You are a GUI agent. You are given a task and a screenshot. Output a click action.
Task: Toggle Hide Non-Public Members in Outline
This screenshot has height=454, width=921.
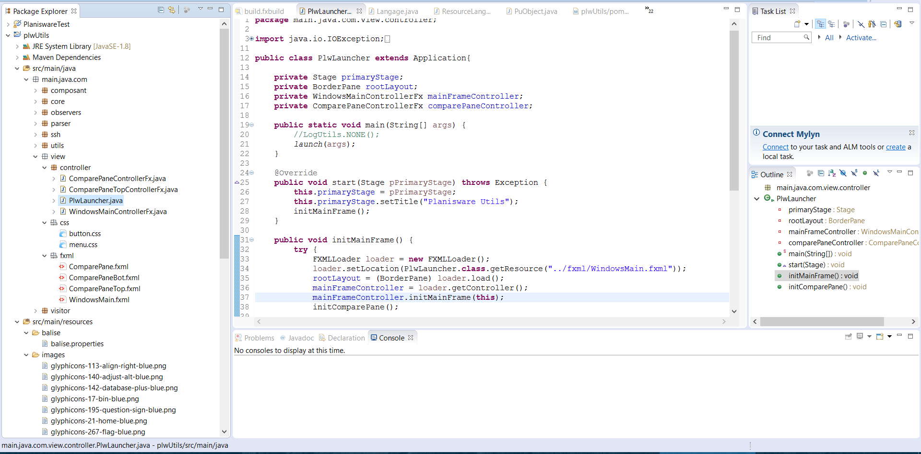[865, 173]
